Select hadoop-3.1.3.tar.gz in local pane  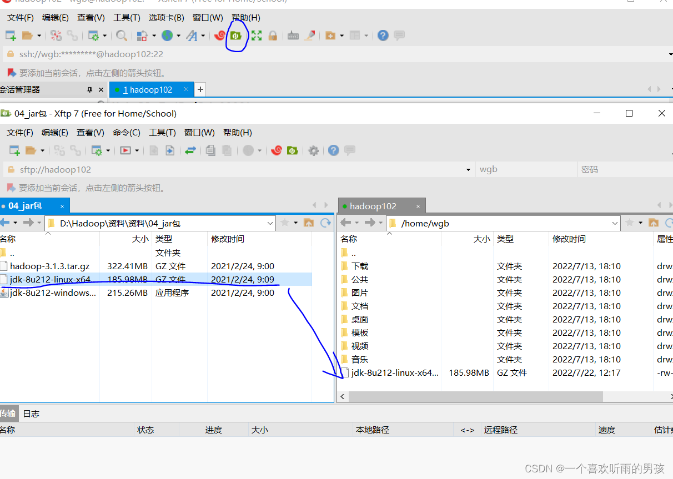[49, 266]
